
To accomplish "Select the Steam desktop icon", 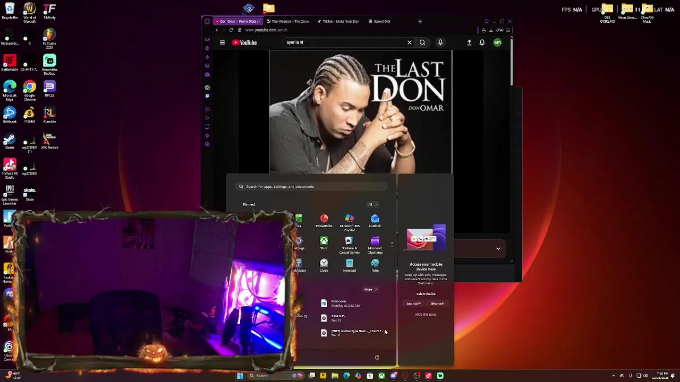I will [x=10, y=141].
